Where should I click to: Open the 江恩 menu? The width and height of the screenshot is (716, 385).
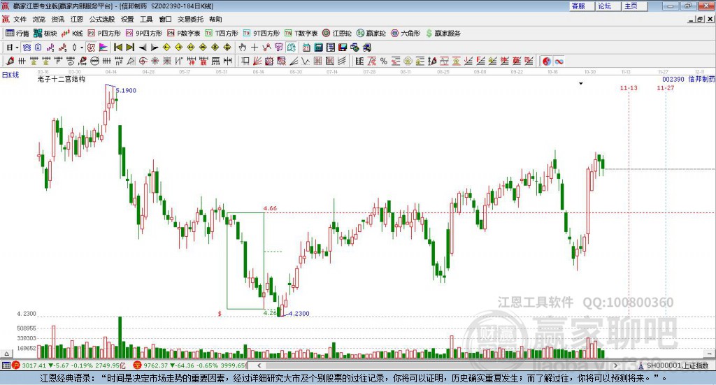77,19
